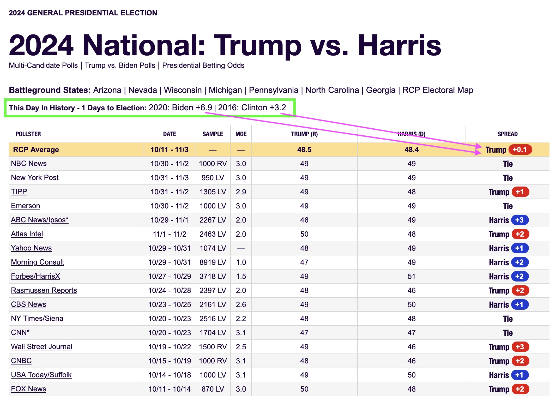Click the MOE column header
556x407 pixels.
pos(241,134)
